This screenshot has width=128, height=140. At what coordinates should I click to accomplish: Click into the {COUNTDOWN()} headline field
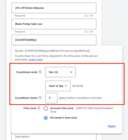coord(54,40)
